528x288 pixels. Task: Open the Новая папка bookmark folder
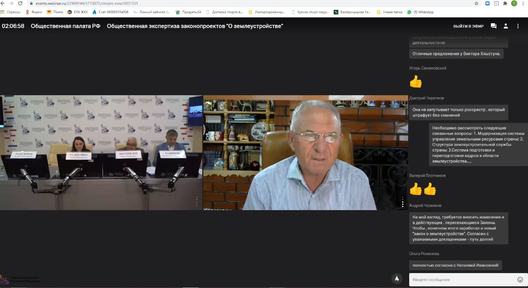(389, 12)
